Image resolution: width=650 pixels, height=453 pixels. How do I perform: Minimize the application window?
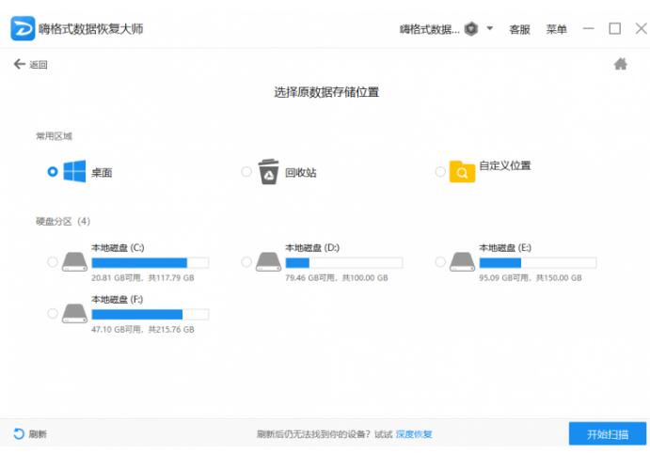tap(588, 28)
